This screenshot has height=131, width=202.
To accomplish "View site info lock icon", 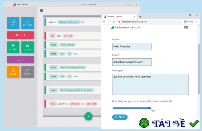I will point(119,22).
